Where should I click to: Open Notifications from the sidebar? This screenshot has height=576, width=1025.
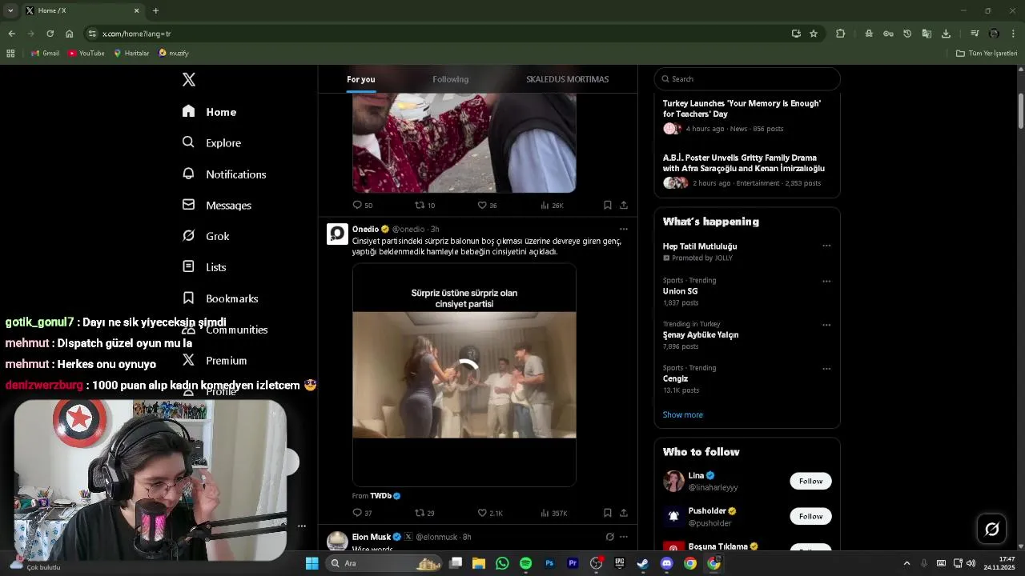[x=224, y=174]
